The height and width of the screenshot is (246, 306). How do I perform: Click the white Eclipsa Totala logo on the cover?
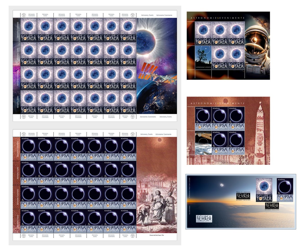coord(204,219)
